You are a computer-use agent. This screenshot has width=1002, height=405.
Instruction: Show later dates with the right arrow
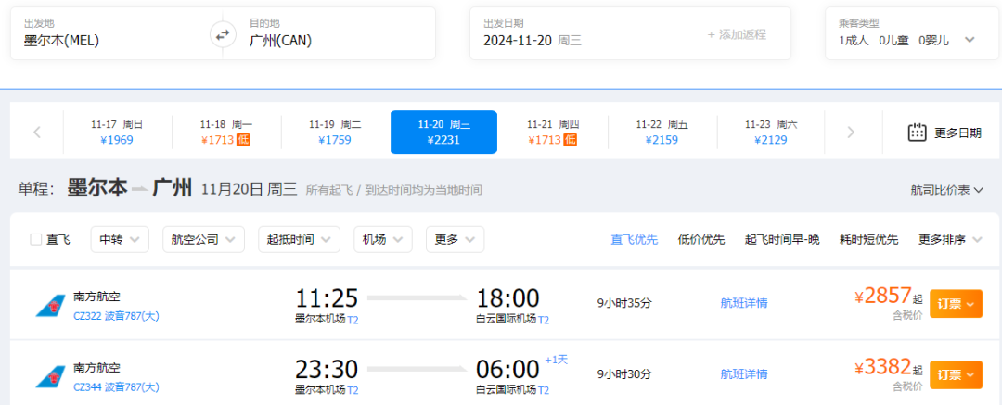pyautogui.click(x=851, y=132)
